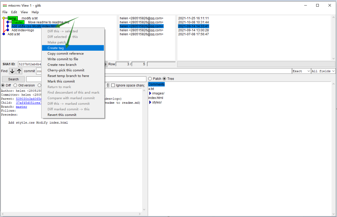The image size is (337, 217).
Task: Click the SHA1 ID input field
Action: 29,64
